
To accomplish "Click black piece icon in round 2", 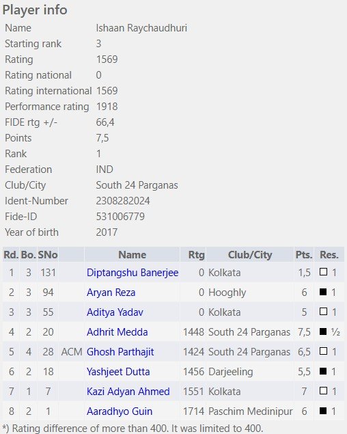I will tap(323, 292).
